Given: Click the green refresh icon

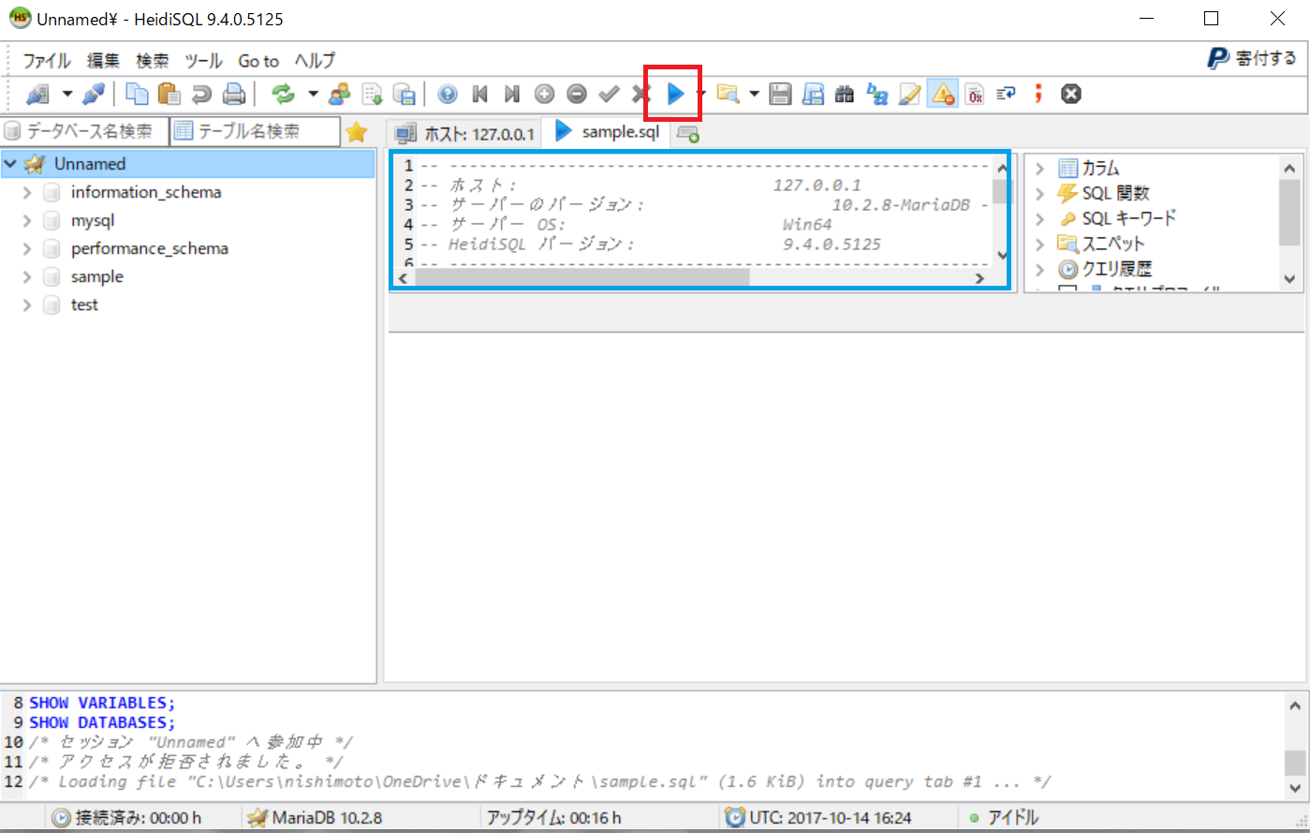Looking at the screenshot, I should [283, 94].
